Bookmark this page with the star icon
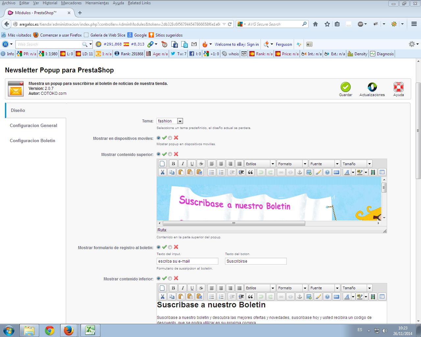421x337 pixels. [327, 24]
